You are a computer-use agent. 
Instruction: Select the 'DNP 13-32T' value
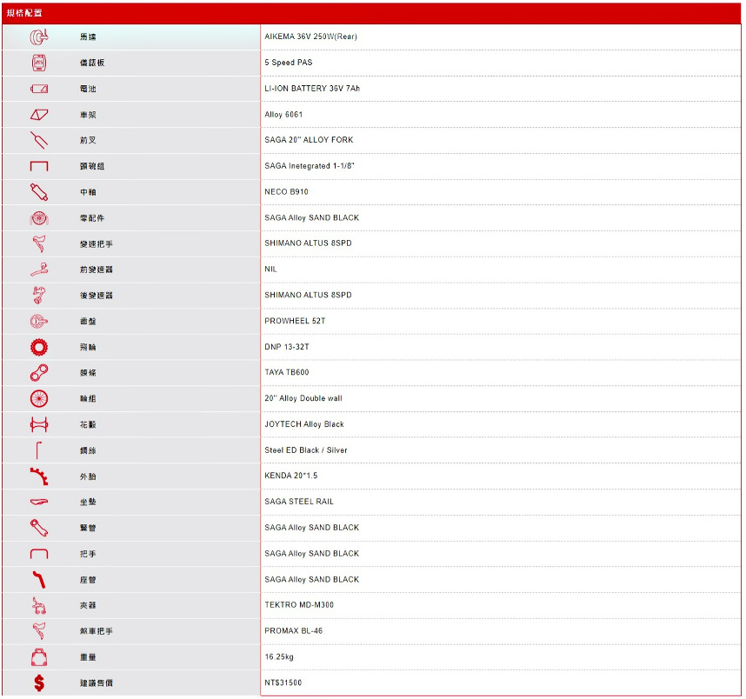[287, 347]
